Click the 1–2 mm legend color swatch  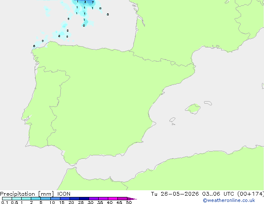tap(26, 199)
